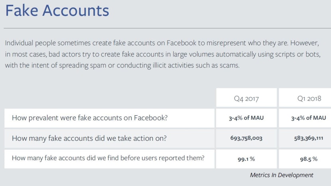Click the fake accounts prevalence question row
The image size is (331, 186).
(x=109, y=118)
